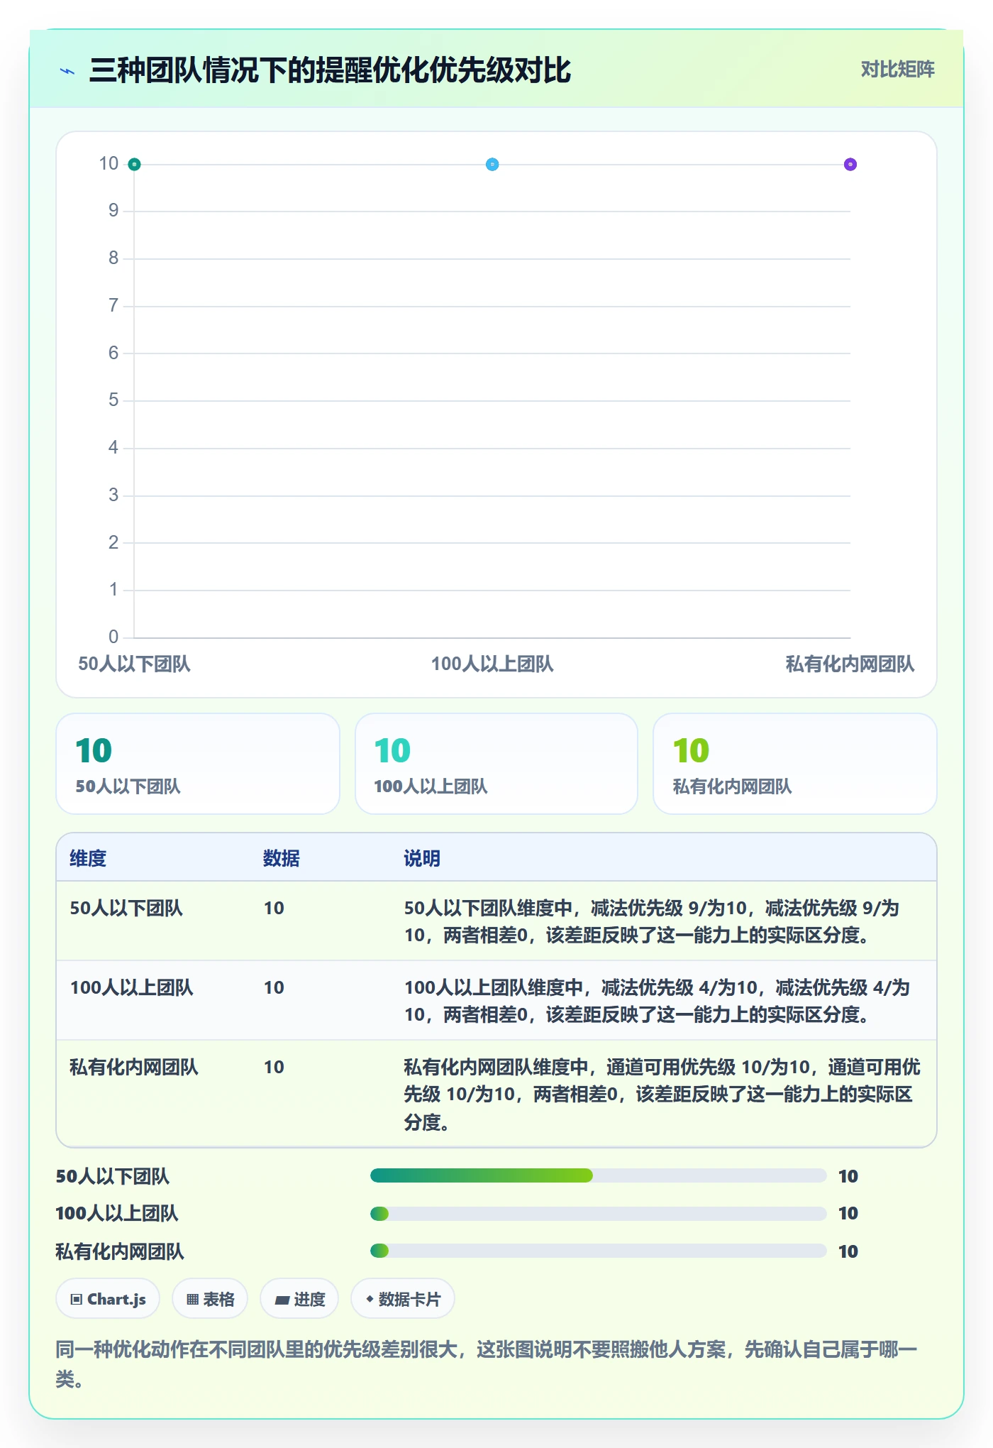Select the Chart.js tag chip
Viewport: 993px width, 1448px height.
[x=108, y=1299]
